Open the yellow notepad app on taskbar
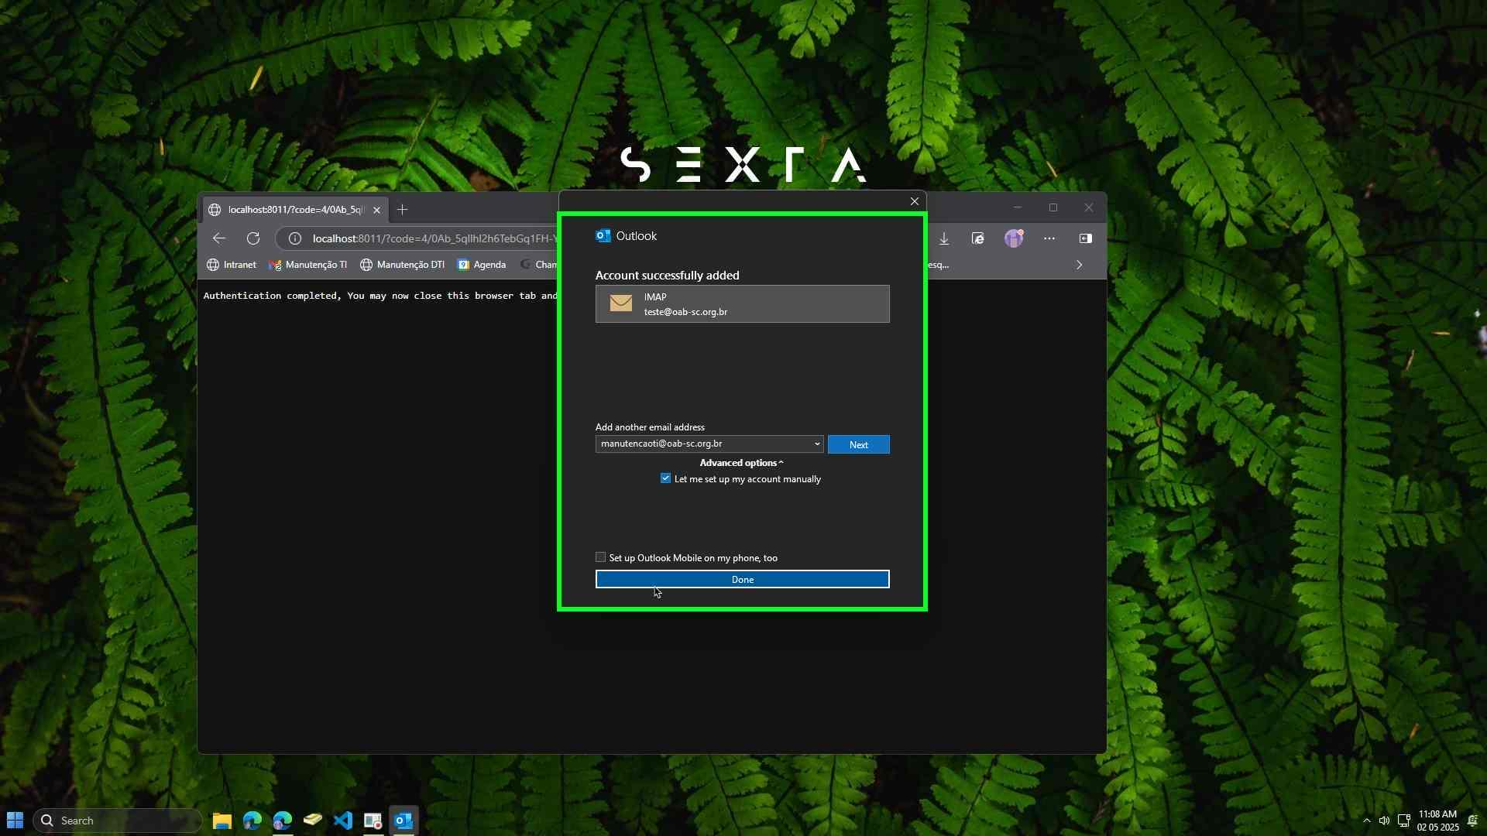 pos(313,821)
